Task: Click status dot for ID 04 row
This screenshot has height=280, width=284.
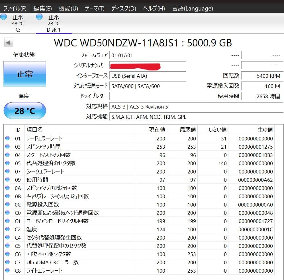Action: 7,155
